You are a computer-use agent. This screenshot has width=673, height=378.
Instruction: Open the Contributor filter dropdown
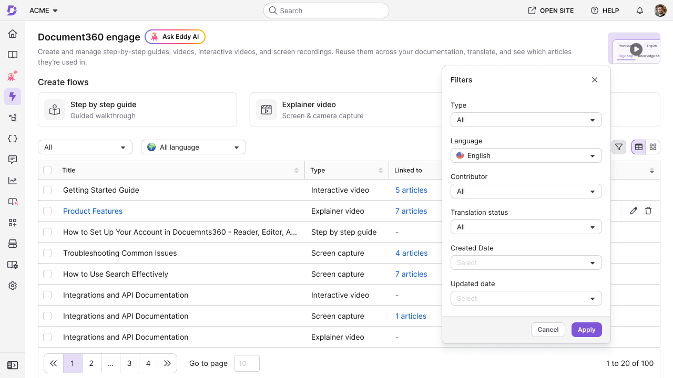click(526, 191)
